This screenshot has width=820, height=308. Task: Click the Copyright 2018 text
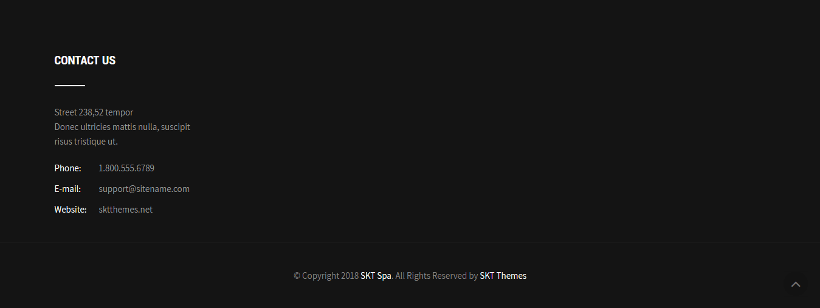(330, 276)
